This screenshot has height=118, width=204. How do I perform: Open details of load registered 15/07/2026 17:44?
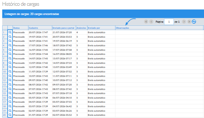point(10,54)
